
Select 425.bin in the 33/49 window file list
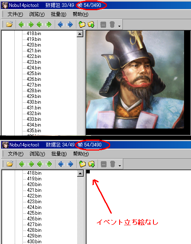(x=34, y=73)
